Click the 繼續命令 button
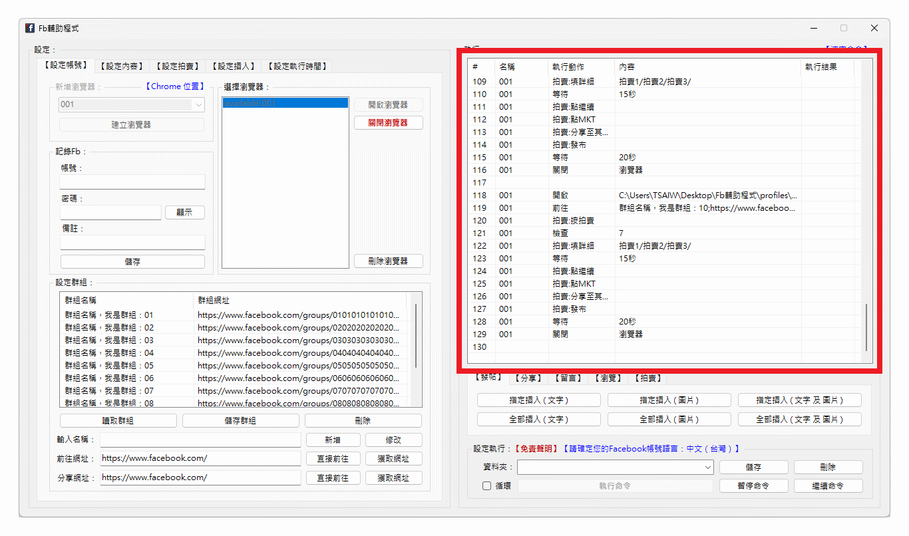 tap(828, 485)
